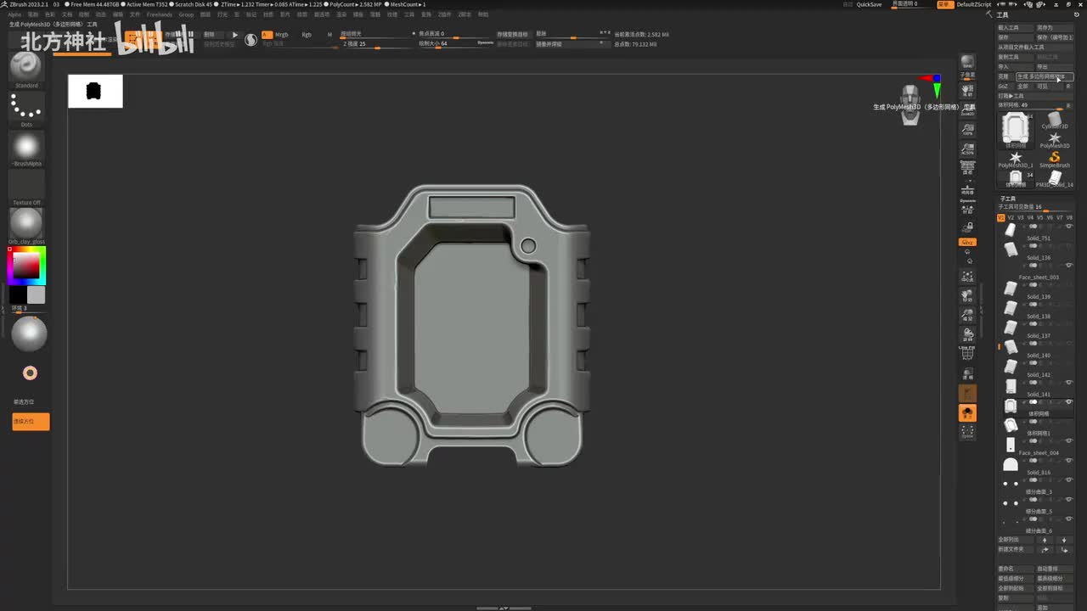Click the camera head orientation gizmo
Image resolution: width=1087 pixels, height=611 pixels.
pos(910,104)
